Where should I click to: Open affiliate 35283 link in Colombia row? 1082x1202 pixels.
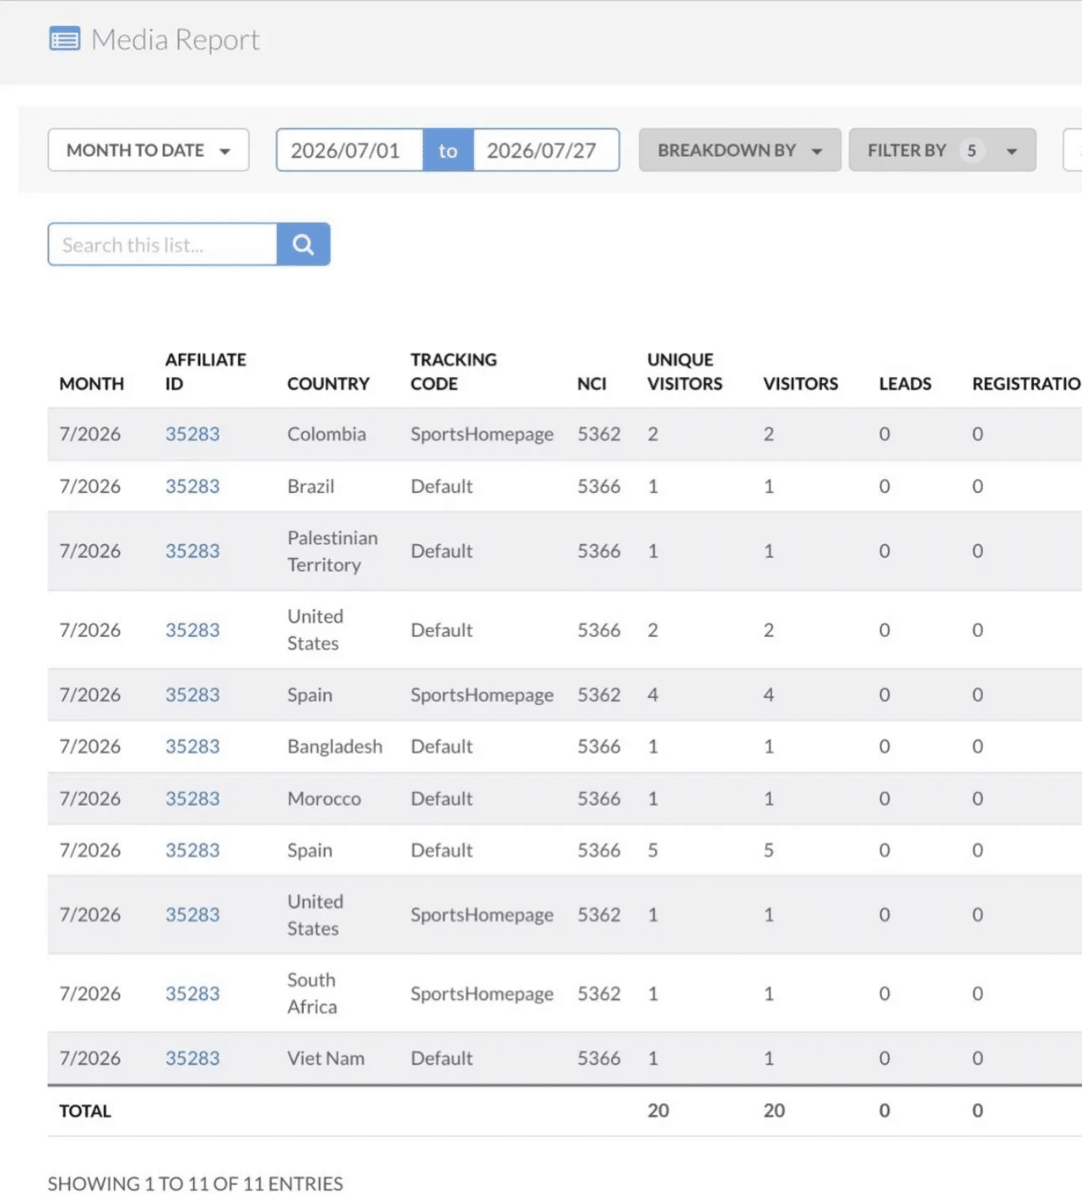click(192, 434)
